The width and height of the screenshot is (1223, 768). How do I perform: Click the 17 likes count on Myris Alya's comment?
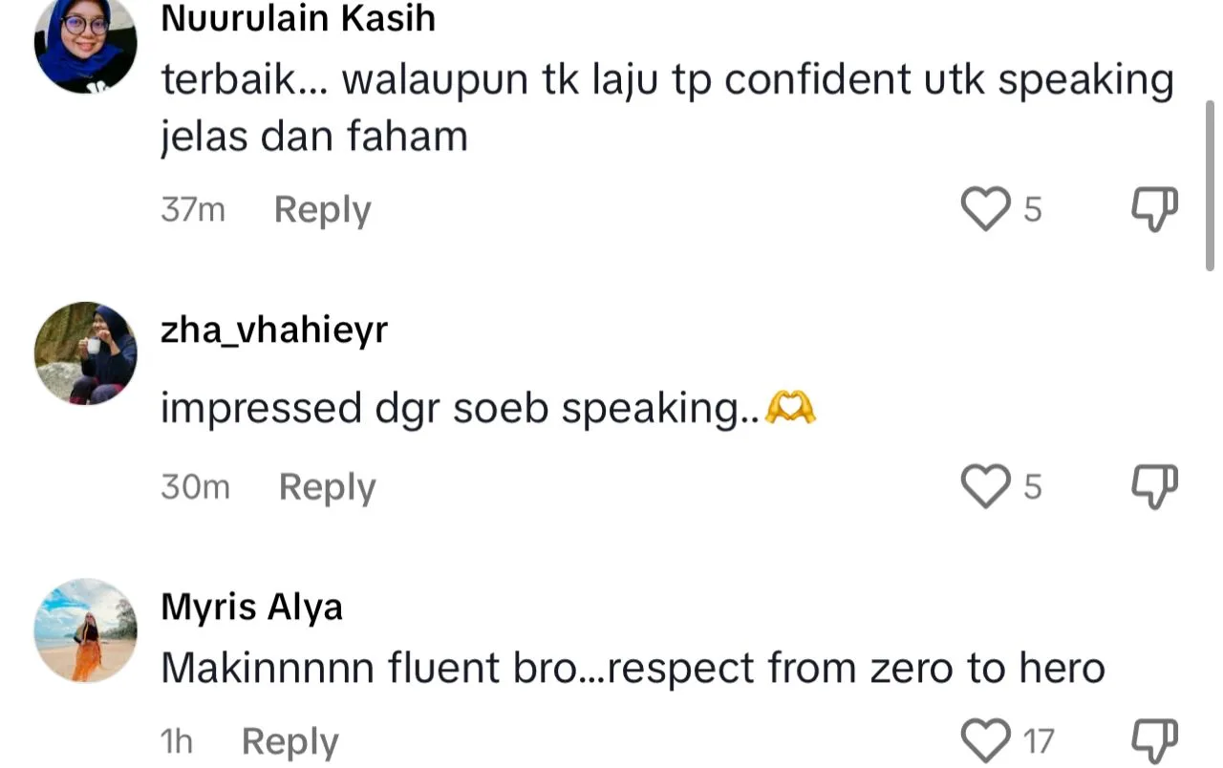pyautogui.click(x=1039, y=741)
